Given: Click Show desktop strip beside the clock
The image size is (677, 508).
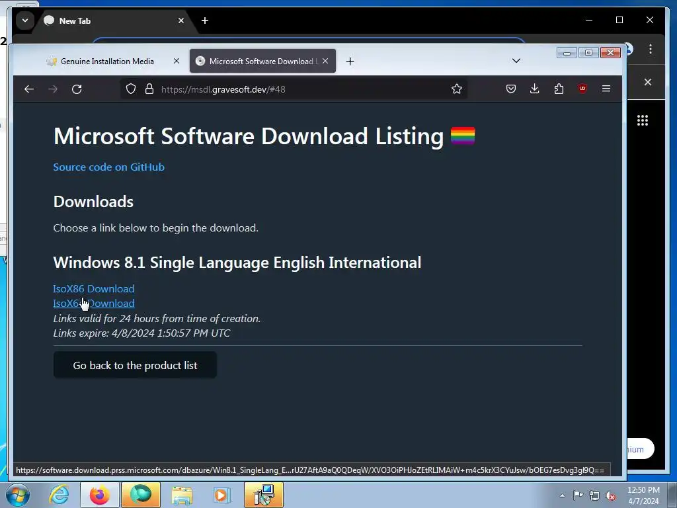Looking at the screenshot, I should (x=673, y=495).
